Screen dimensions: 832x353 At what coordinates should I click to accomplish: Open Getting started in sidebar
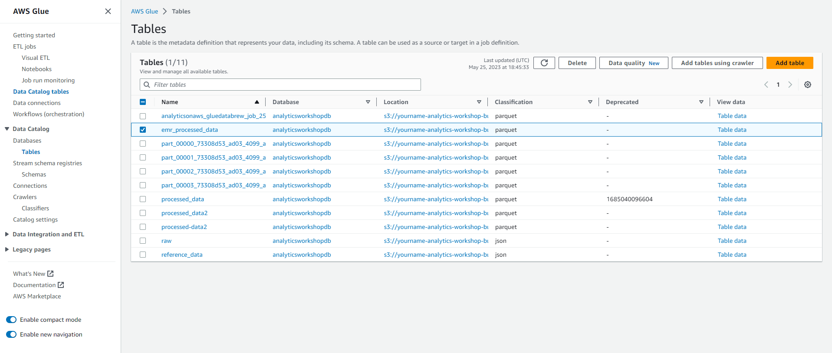34,35
